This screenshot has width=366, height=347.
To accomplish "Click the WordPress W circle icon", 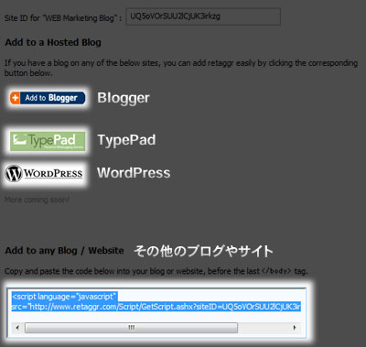I will click(x=14, y=173).
